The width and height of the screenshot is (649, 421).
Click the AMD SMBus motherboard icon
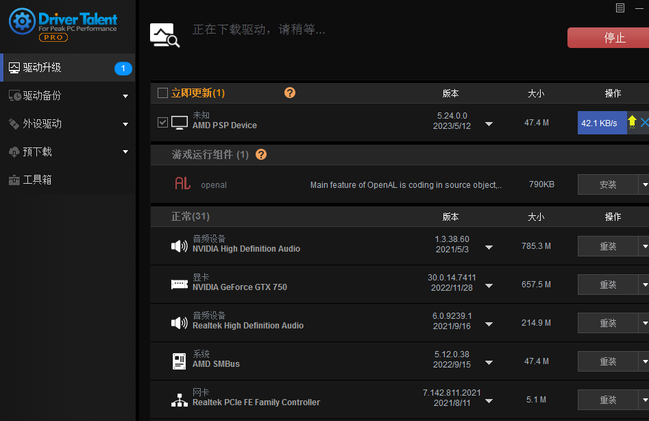pyautogui.click(x=180, y=361)
